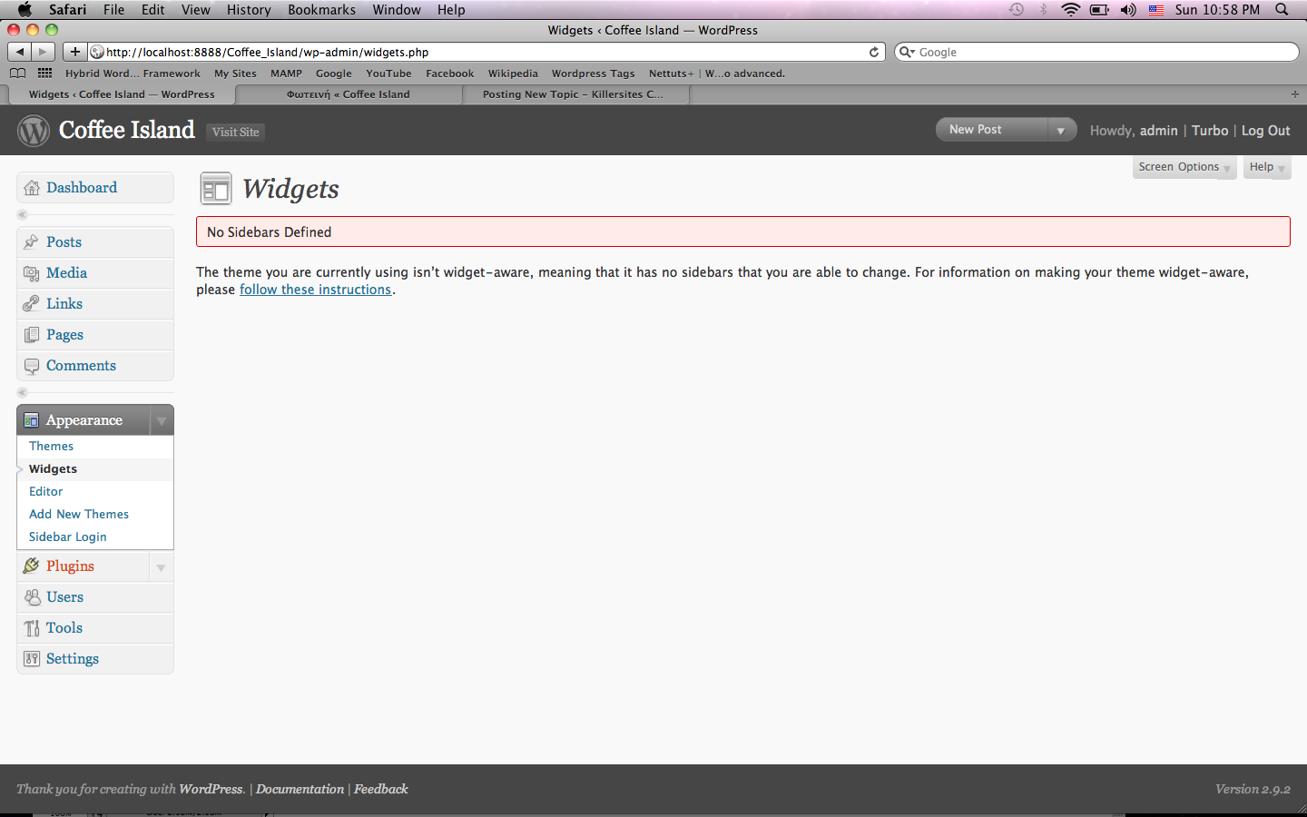Open Editor in Appearance submenu
This screenshot has width=1307, height=817.
[45, 492]
